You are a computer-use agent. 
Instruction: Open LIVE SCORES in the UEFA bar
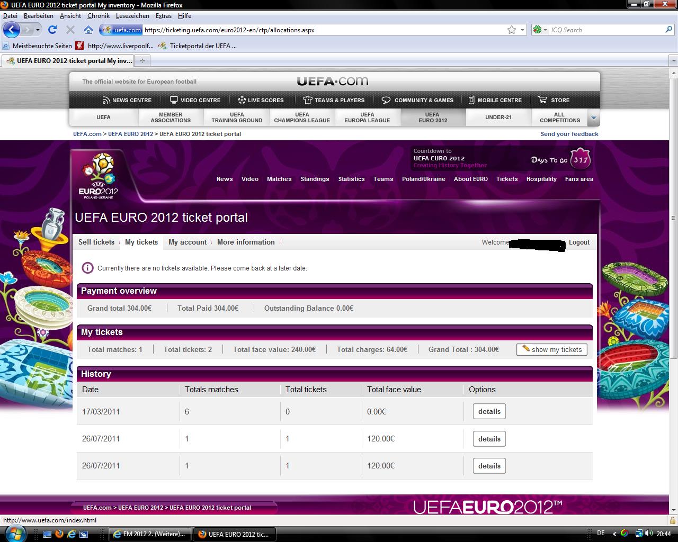click(x=261, y=100)
